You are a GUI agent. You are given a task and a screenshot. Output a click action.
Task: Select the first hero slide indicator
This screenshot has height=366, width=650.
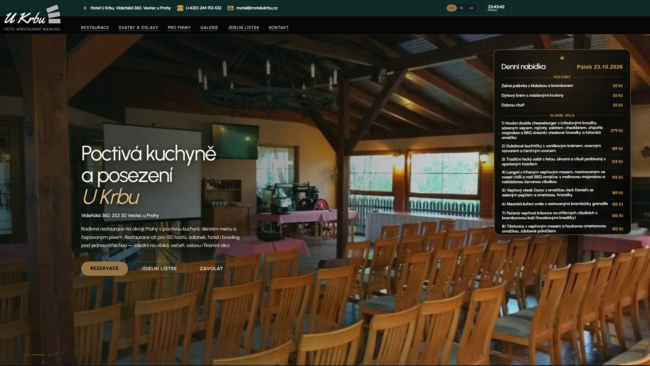point(27,355)
